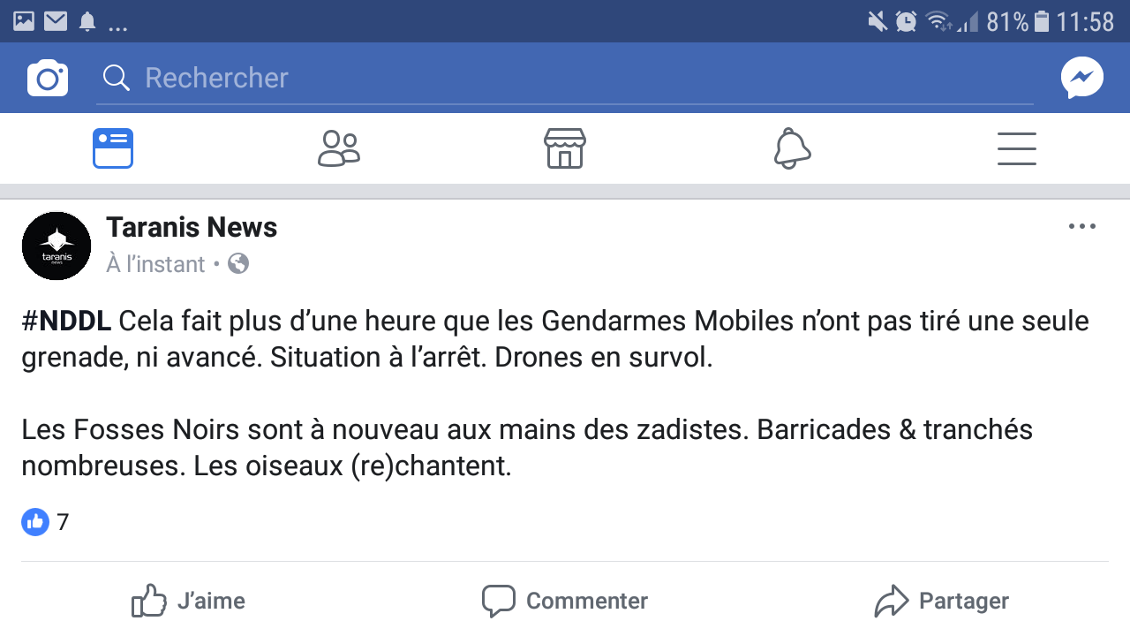Share the post with Partager

941,602
